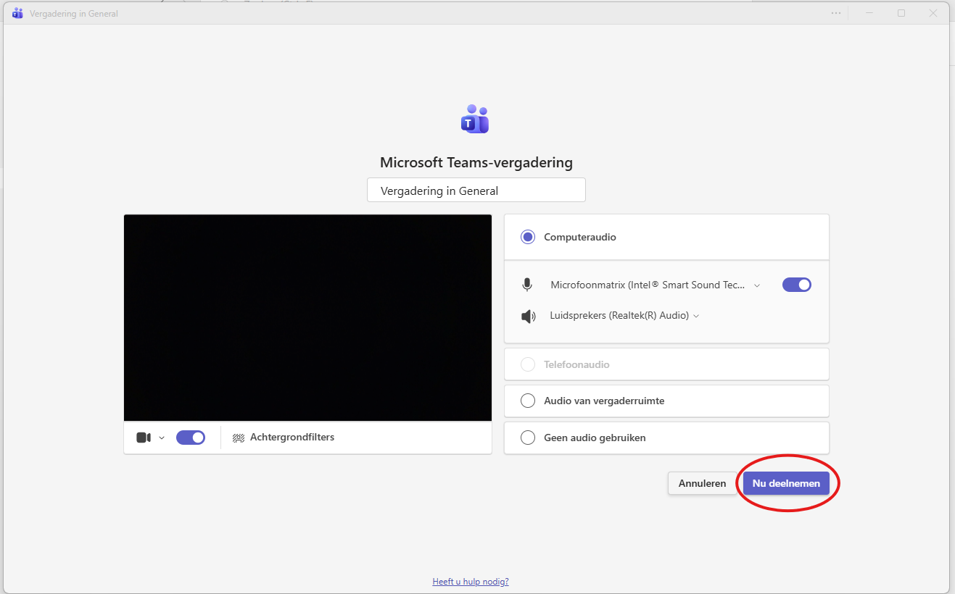Close the Vergadering in General window

pos(934,13)
